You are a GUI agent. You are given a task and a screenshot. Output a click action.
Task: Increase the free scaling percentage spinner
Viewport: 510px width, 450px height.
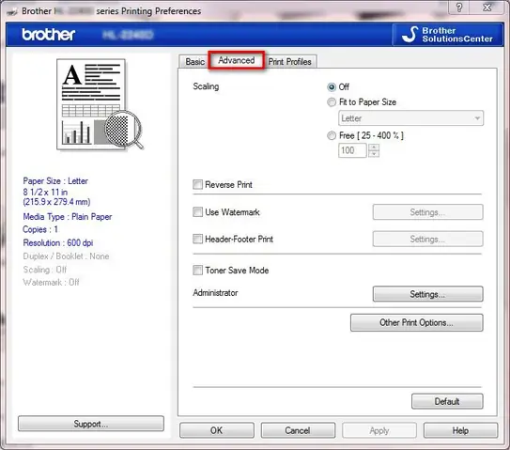[374, 147]
